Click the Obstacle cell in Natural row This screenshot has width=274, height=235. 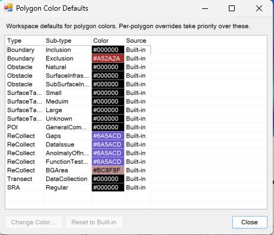coord(25,67)
